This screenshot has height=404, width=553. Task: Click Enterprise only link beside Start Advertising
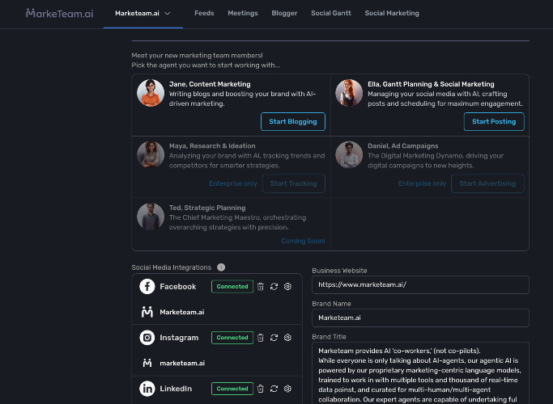click(422, 183)
